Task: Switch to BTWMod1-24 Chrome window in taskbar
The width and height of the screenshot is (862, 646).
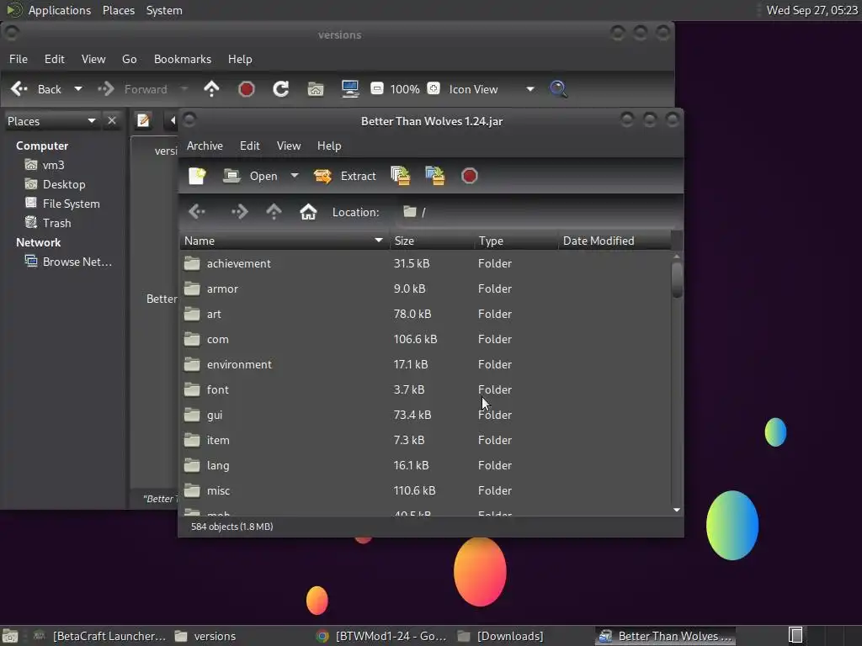Action: point(381,636)
